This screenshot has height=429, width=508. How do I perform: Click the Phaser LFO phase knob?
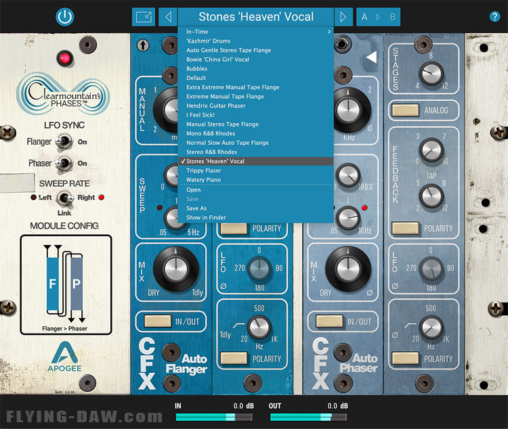(431, 269)
